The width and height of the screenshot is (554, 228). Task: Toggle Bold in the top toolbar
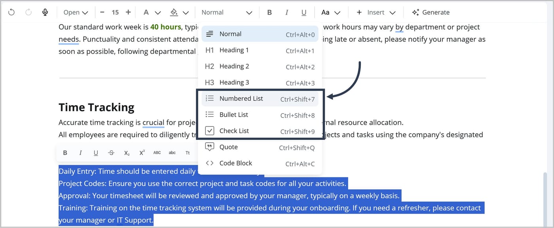[x=269, y=12]
